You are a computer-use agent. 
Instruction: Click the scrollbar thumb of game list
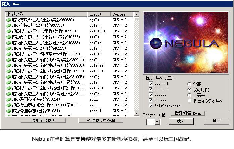click(x=136, y=19)
